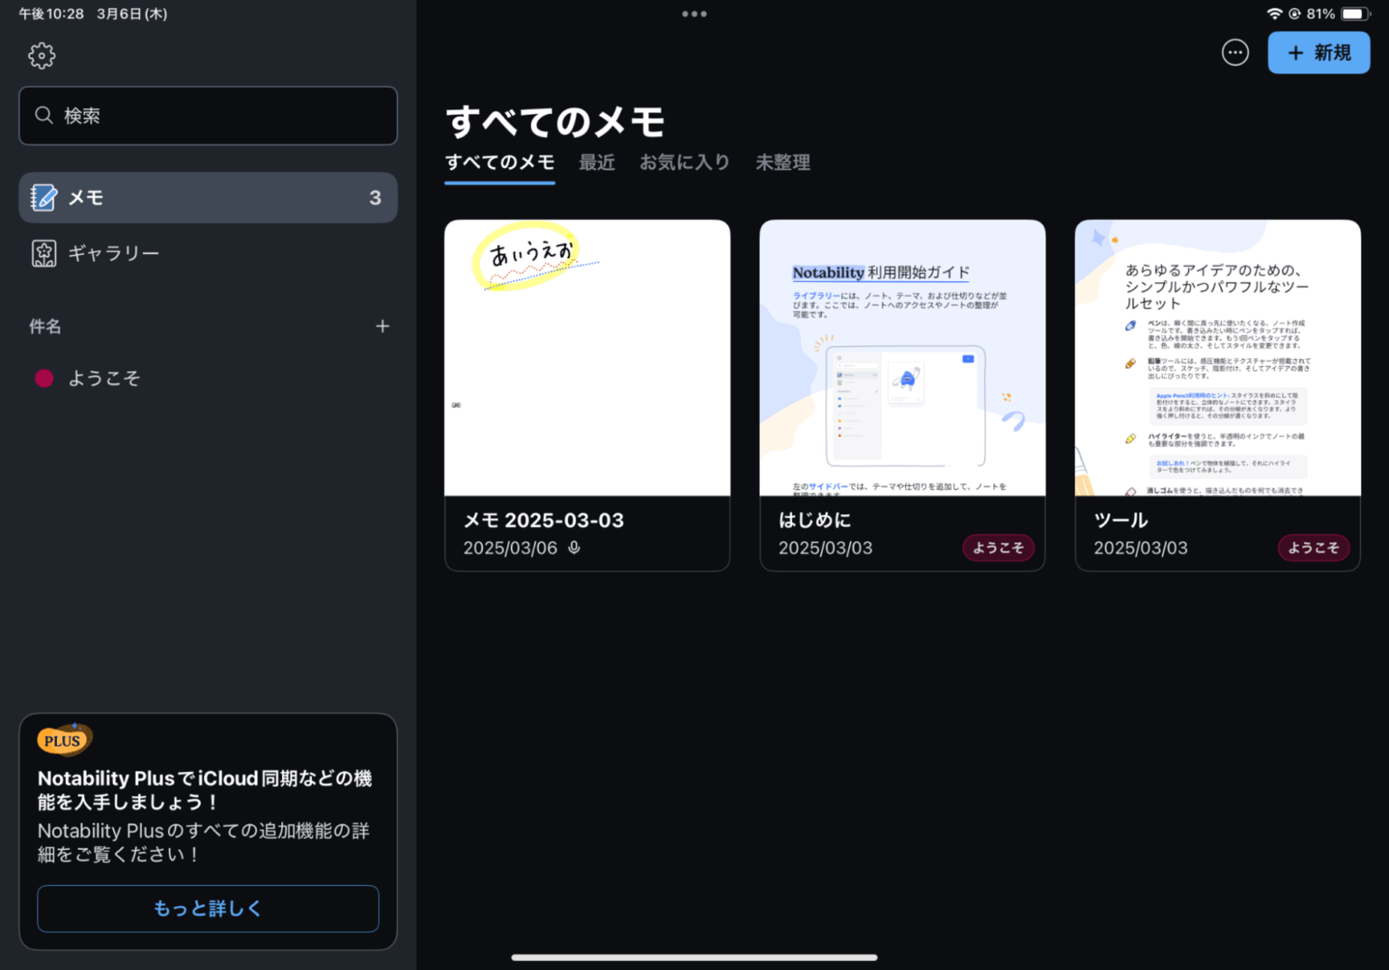Click the すべてのメモ page heading
1389x970 pixels.
click(555, 121)
